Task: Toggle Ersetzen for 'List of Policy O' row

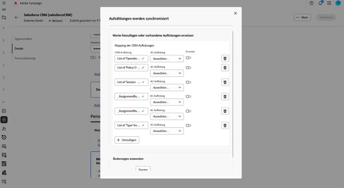Action: click(189, 67)
